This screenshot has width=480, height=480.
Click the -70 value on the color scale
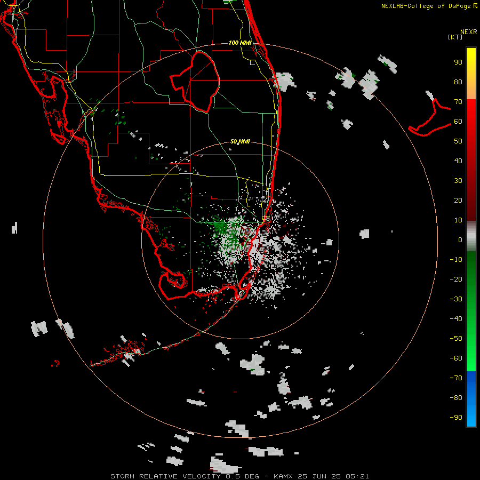pyautogui.click(x=456, y=378)
